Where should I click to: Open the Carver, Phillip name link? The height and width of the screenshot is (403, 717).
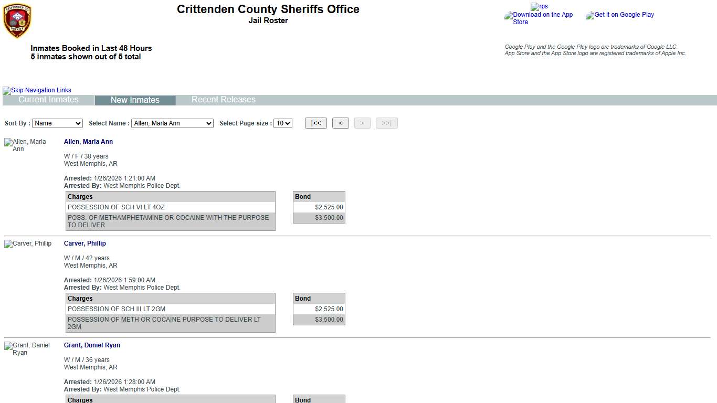click(85, 243)
